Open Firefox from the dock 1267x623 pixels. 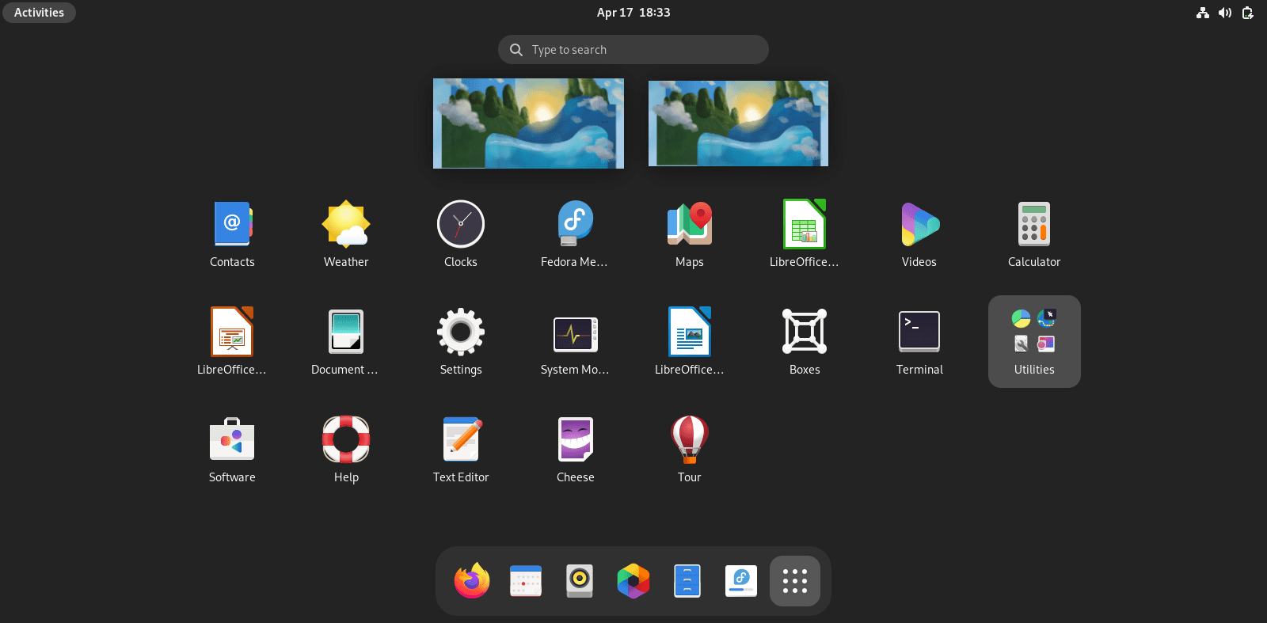(472, 581)
